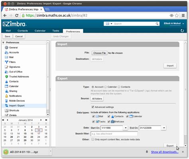This screenshot has height=159, width=189.
Task: Jump to next year in mini calendar
Action: point(46,120)
